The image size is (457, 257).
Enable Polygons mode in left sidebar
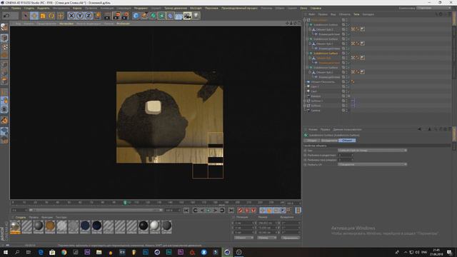click(4, 81)
